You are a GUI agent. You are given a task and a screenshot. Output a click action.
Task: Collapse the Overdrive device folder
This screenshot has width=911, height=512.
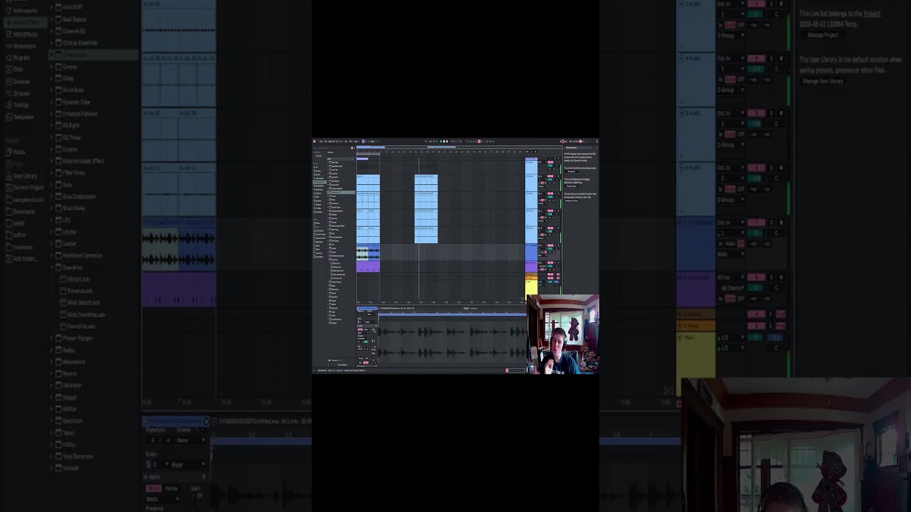click(328, 260)
